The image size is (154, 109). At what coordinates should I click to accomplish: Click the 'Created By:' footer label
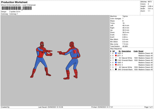pos(5,107)
